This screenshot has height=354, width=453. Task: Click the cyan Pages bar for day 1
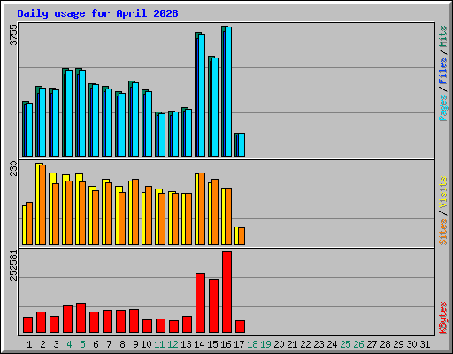[x=29, y=129]
